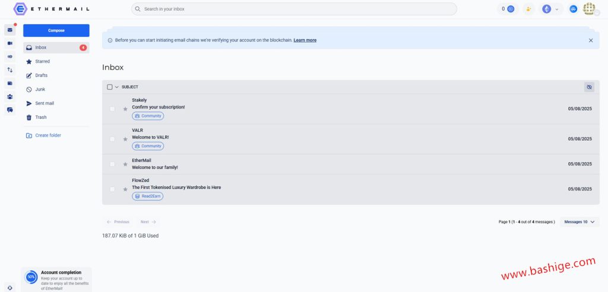Screen dimensions: 608x292
Task: Toggle the hidden-eye icon in the list header
Action: [589, 87]
